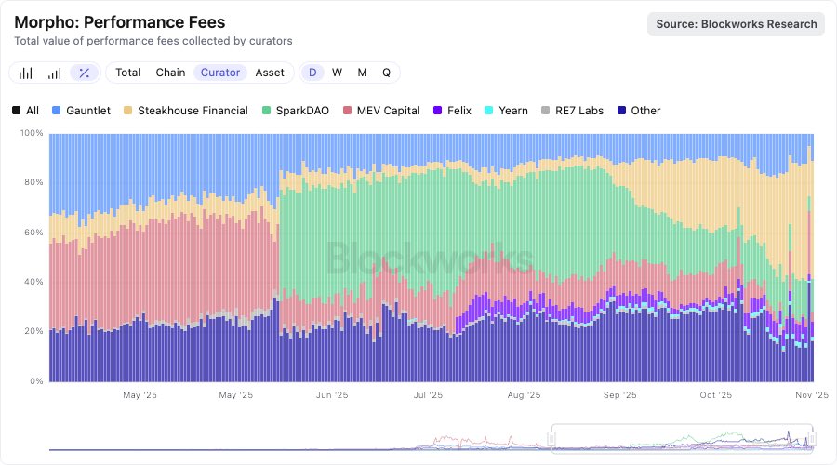Click the Yearn cyan legend marker
837x465 pixels.
click(491, 111)
